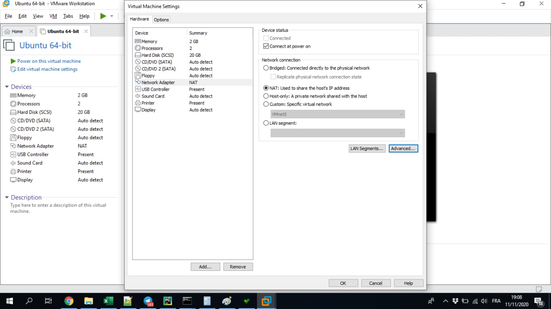Click the green Power On play icon in toolbar
The width and height of the screenshot is (551, 309).
point(103,16)
